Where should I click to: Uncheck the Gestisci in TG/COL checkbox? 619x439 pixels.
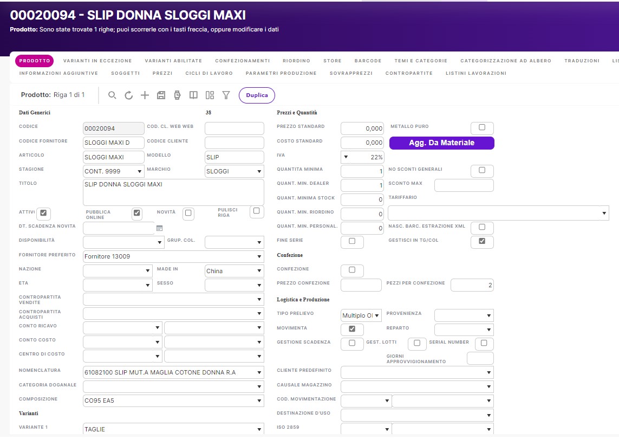click(482, 242)
